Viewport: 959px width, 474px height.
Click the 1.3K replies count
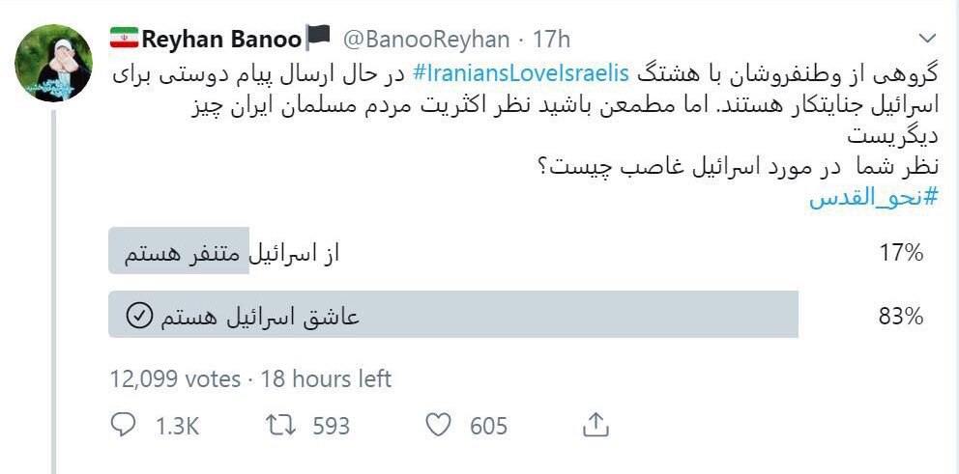click(176, 425)
